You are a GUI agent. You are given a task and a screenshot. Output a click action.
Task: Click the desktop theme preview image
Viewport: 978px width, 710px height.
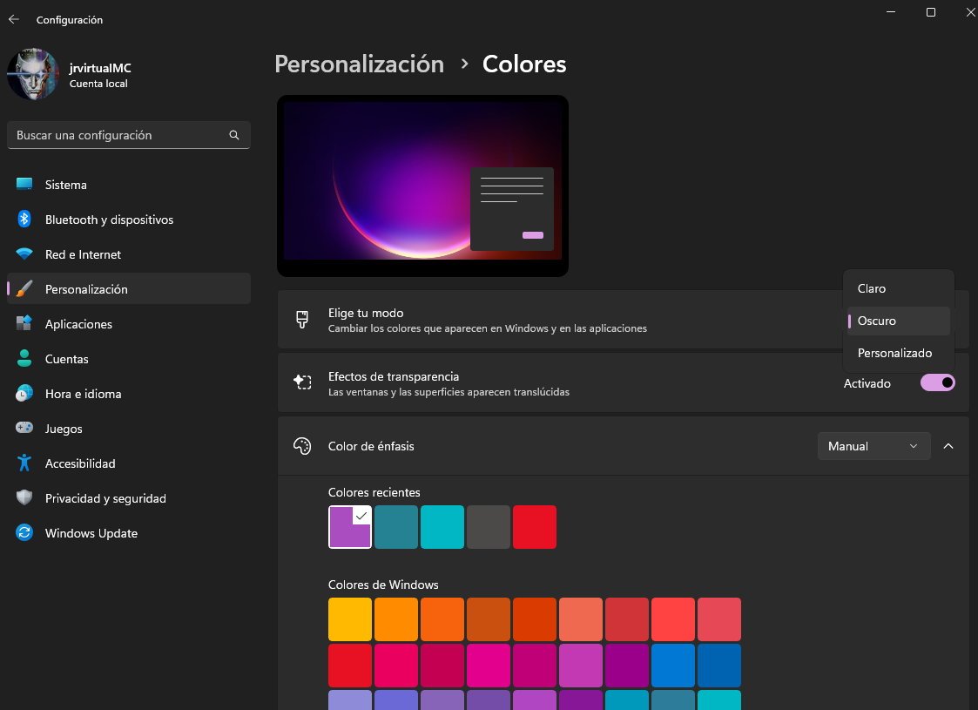pos(422,186)
